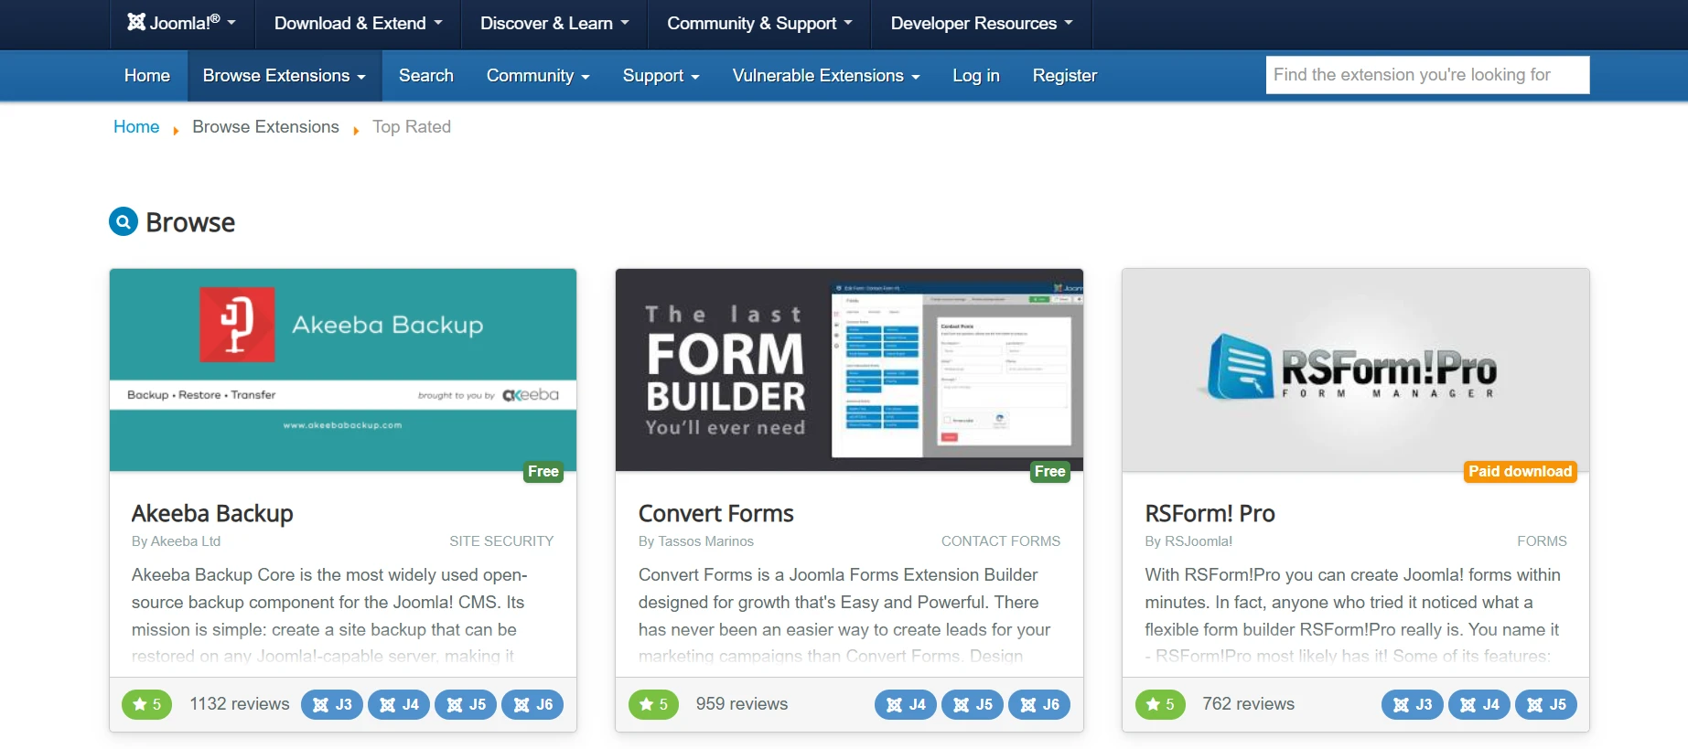Image resolution: width=1688 pixels, height=749 pixels.
Task: Expand Community & Support menu
Action: pyautogui.click(x=759, y=23)
